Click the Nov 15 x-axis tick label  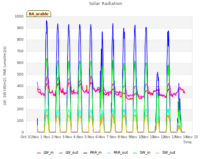pos(192,137)
